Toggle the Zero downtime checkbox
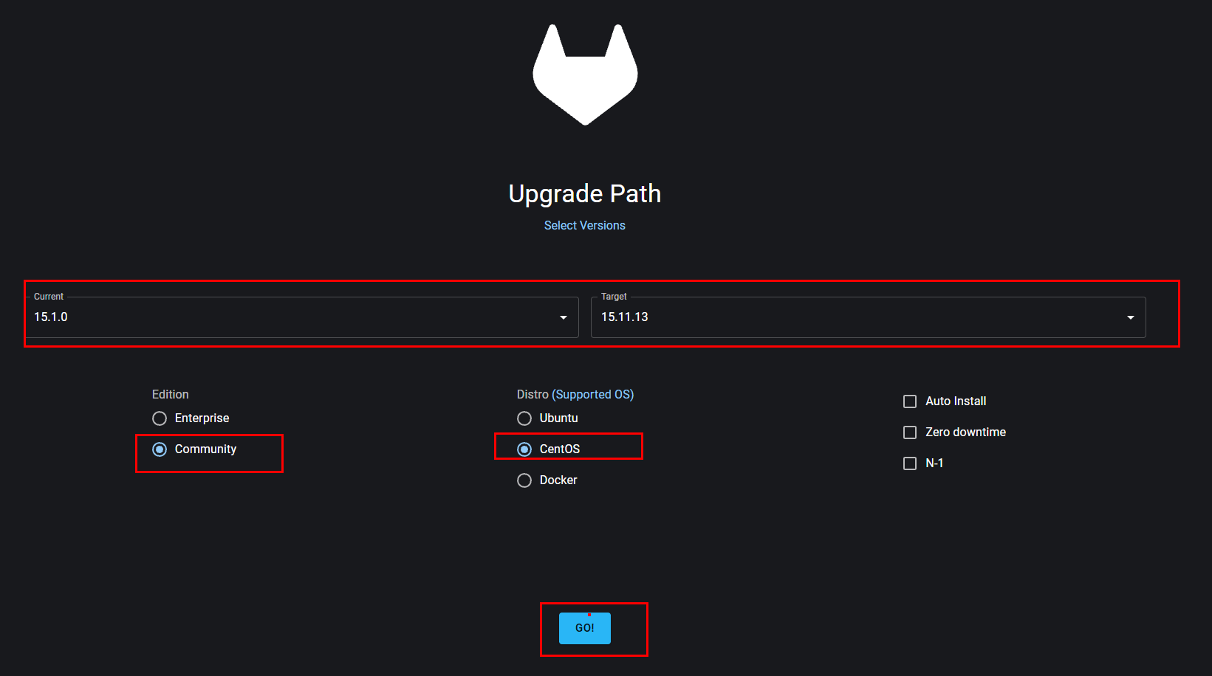Viewport: 1212px width, 676px height. tap(910, 432)
